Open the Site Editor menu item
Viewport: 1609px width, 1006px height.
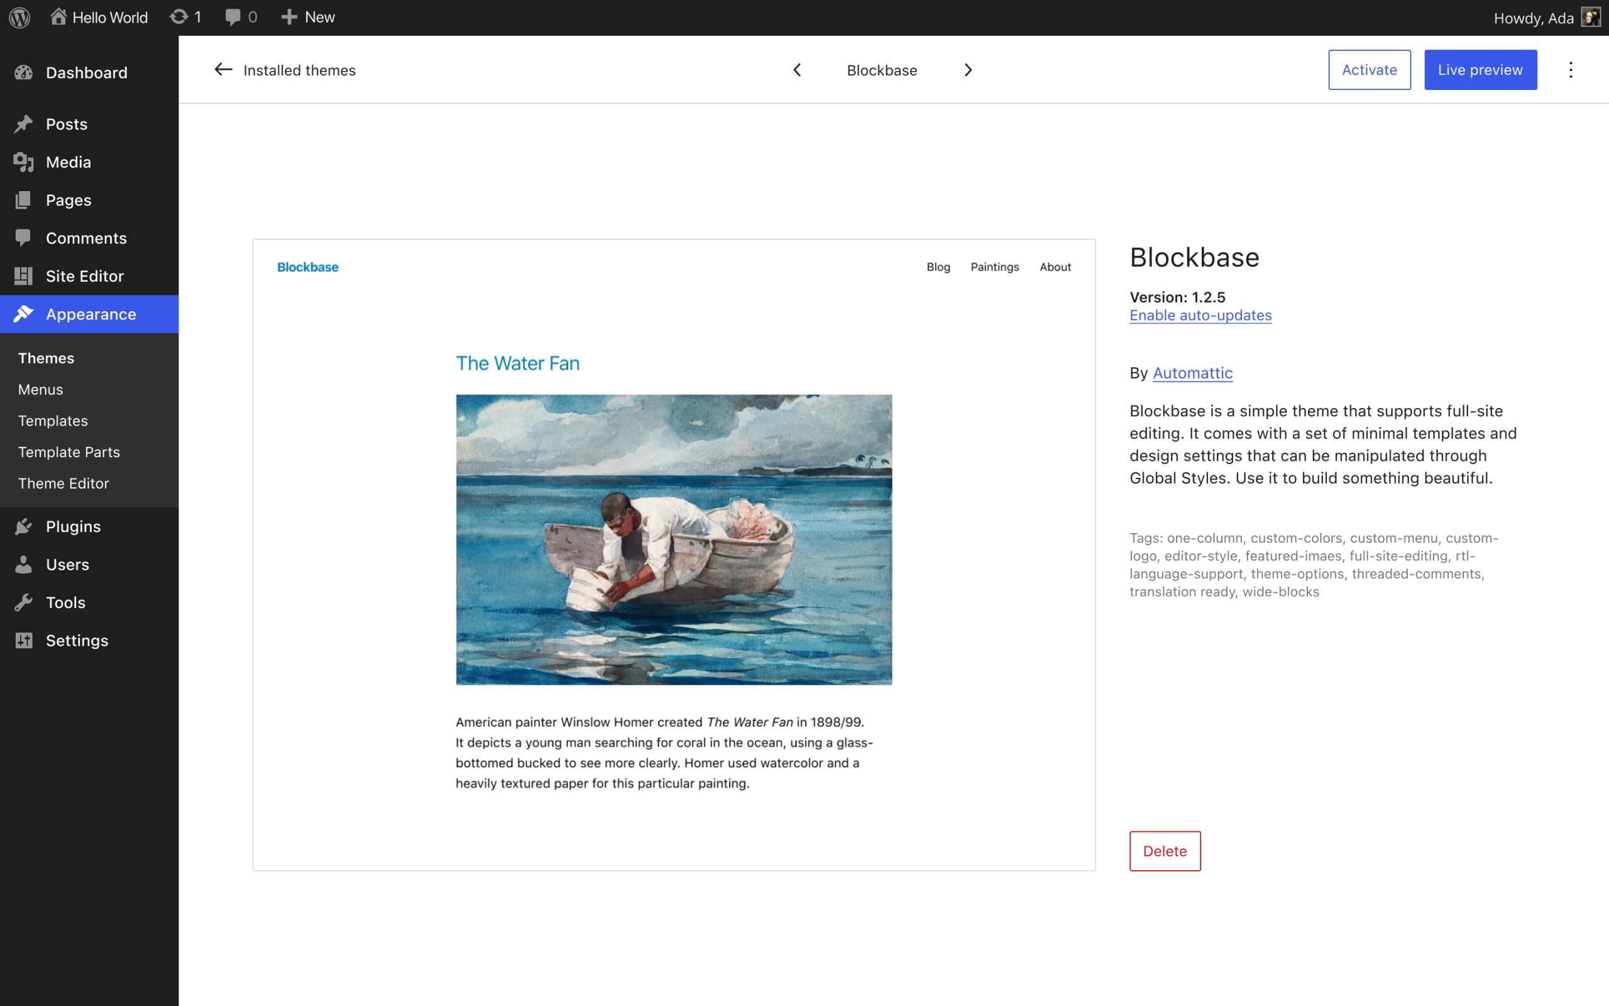pos(89,275)
